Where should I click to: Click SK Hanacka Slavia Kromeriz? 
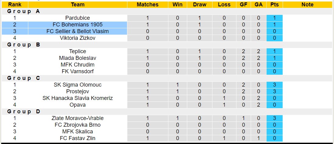77,98
